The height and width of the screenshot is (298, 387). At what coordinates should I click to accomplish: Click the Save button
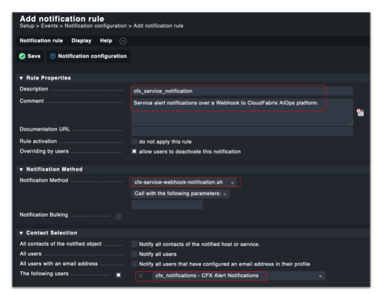(x=30, y=56)
